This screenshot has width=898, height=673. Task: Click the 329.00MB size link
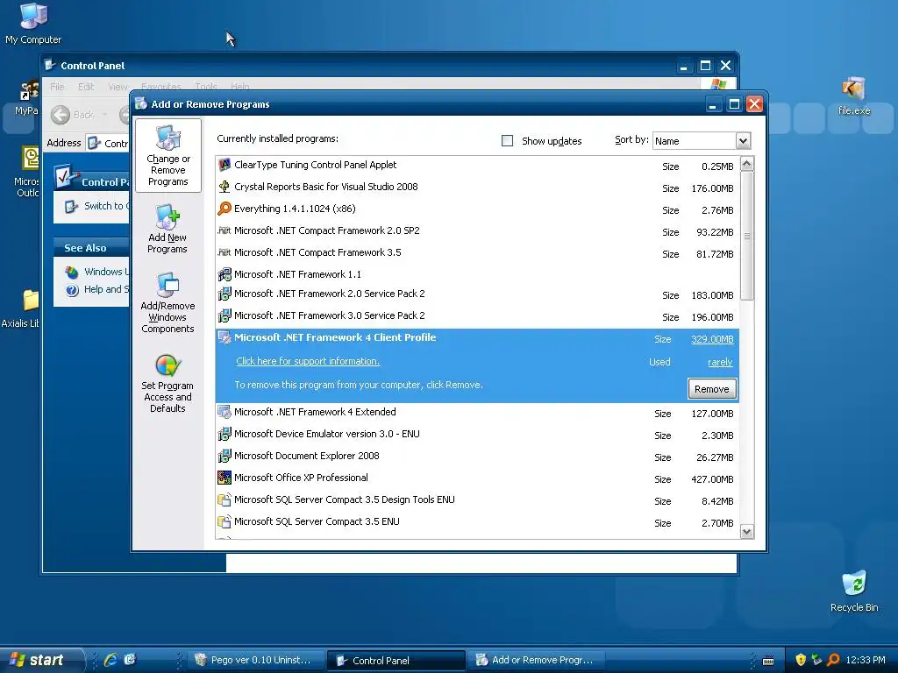[712, 339]
